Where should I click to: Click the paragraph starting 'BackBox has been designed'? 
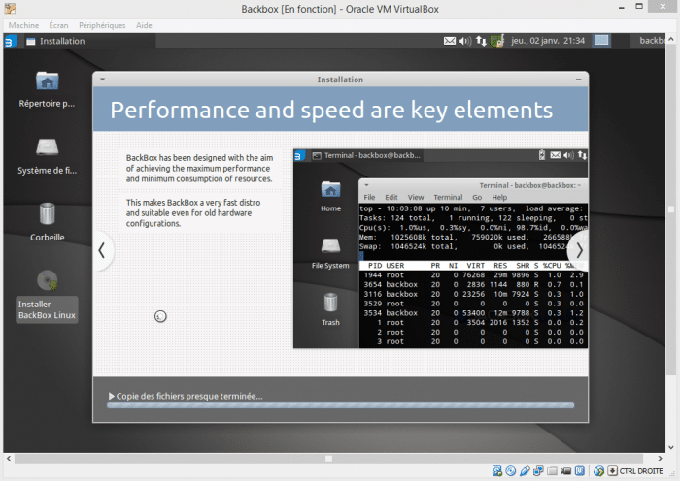(x=199, y=169)
